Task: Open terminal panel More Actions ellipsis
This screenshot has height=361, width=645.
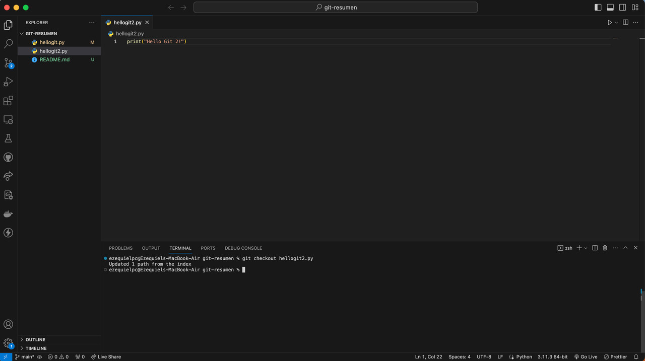Action: pyautogui.click(x=615, y=248)
